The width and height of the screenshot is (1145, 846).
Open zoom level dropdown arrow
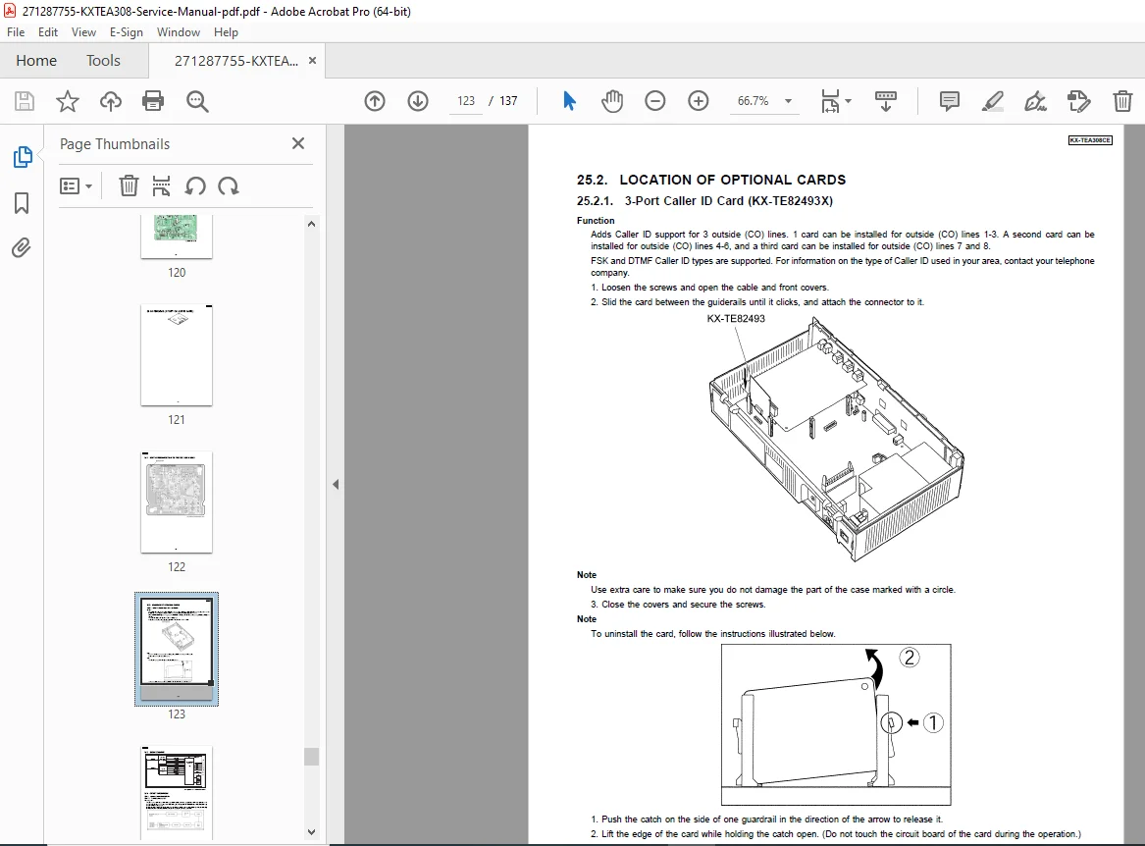tap(788, 101)
